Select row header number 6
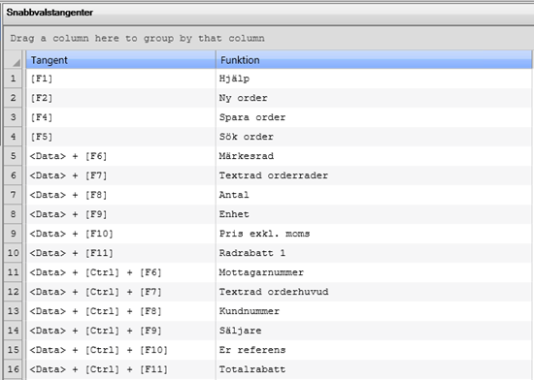Image resolution: width=534 pixels, height=380 pixels. tap(13, 175)
